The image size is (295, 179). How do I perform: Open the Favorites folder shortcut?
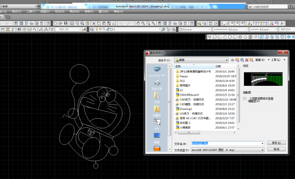(157, 111)
